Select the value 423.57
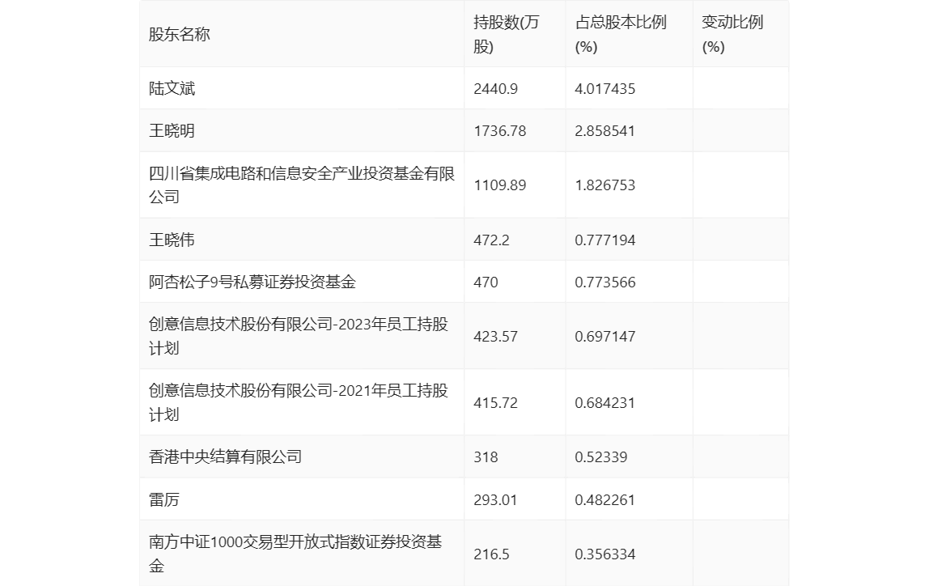Image resolution: width=929 pixels, height=586 pixels. (x=495, y=337)
